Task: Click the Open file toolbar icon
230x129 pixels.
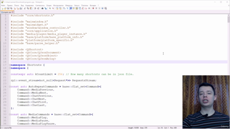Action: coord(5,8)
